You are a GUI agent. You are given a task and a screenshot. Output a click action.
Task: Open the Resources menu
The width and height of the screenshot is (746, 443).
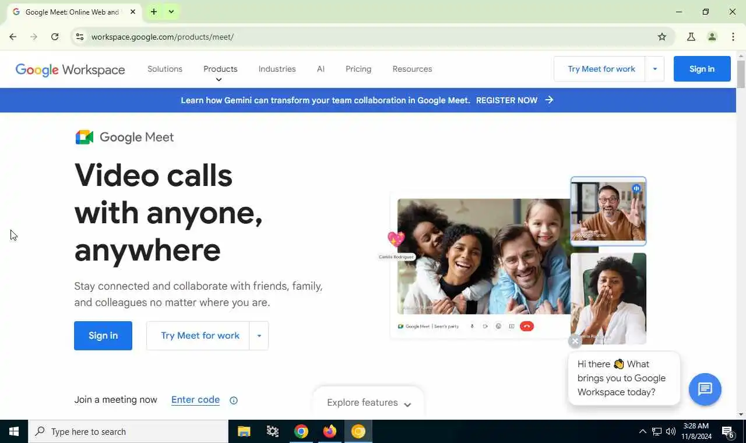coord(412,69)
